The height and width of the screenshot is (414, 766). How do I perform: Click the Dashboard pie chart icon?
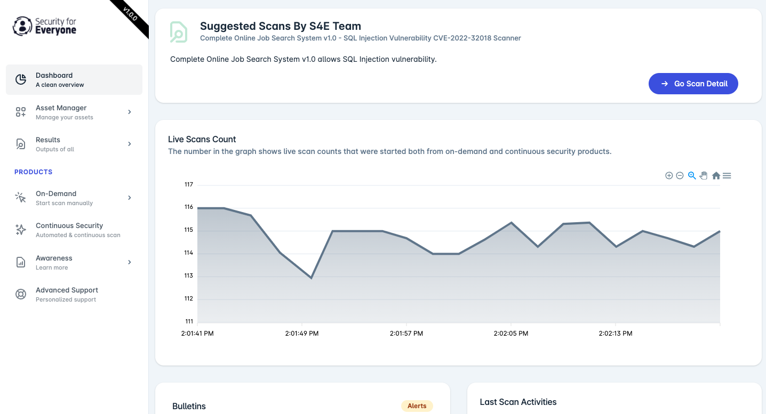pos(21,80)
